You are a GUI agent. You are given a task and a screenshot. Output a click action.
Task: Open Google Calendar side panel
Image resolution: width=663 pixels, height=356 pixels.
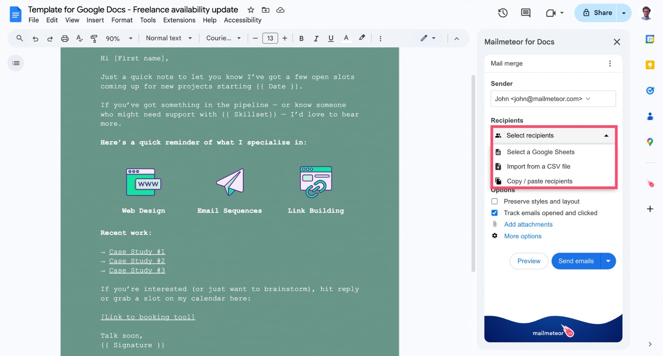click(x=650, y=39)
